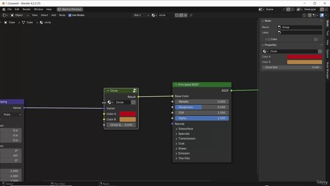Screen dimensions: 330x186
Task: Collapse the Circle group node
Action: pos(108,91)
